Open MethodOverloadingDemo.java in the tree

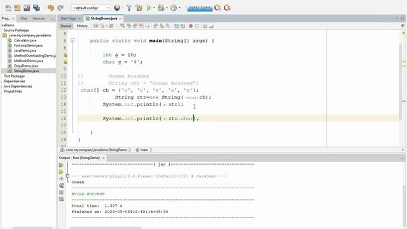(x=35, y=55)
